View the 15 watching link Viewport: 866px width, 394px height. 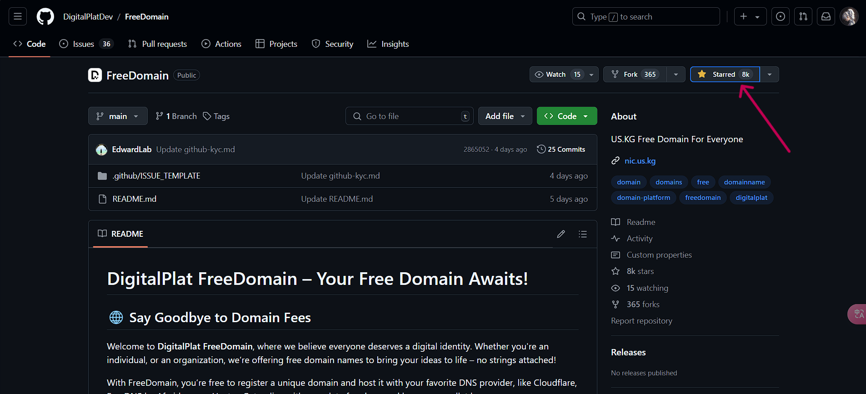pyautogui.click(x=640, y=288)
